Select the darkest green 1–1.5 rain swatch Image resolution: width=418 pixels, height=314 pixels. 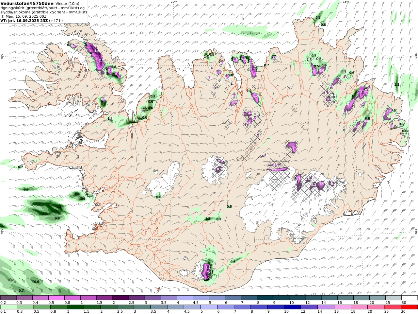(x=75, y=307)
